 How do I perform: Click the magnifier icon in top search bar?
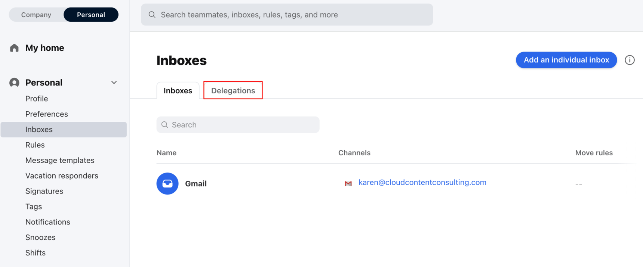click(x=152, y=15)
